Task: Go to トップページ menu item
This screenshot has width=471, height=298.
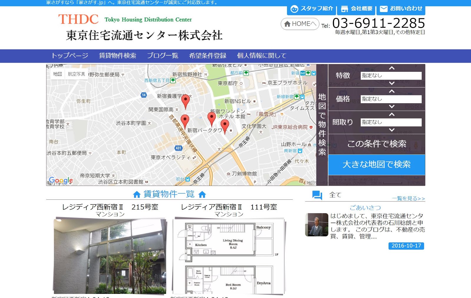Action: tap(70, 56)
